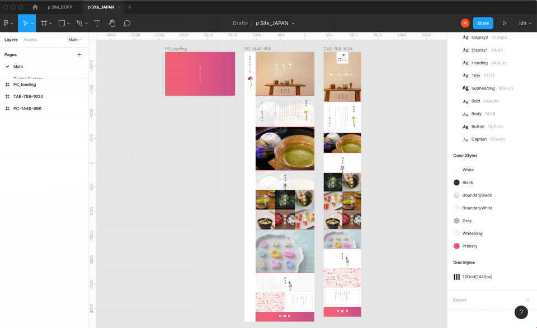This screenshot has height=328, width=537.
Task: Open the Assets panel tab
Action: (x=30, y=40)
